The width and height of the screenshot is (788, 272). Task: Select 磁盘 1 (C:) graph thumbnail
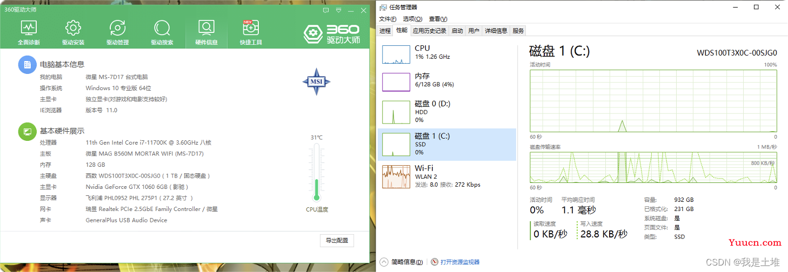point(396,144)
